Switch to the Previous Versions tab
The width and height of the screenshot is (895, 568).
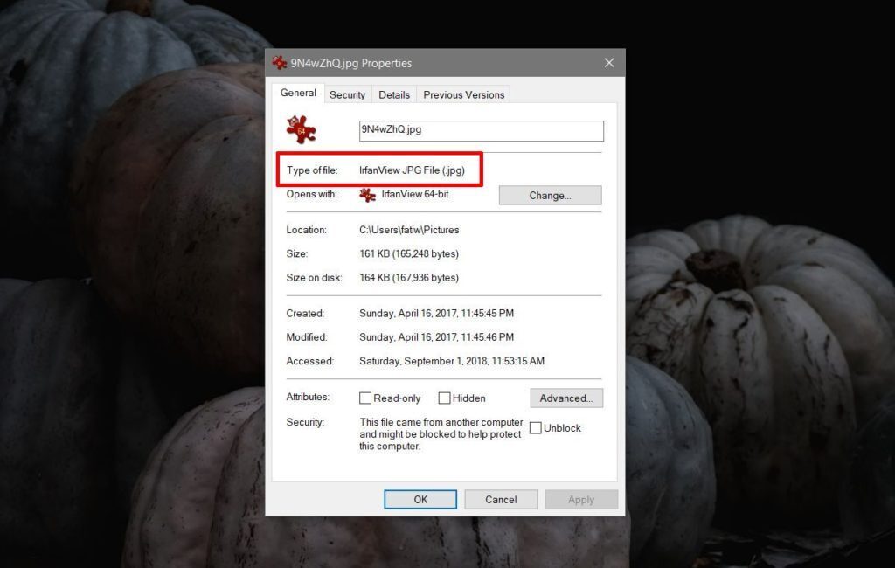(463, 94)
